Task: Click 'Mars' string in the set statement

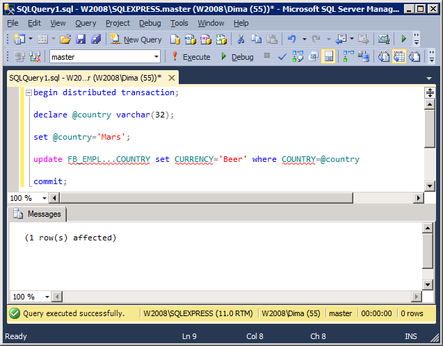Action: click(113, 137)
